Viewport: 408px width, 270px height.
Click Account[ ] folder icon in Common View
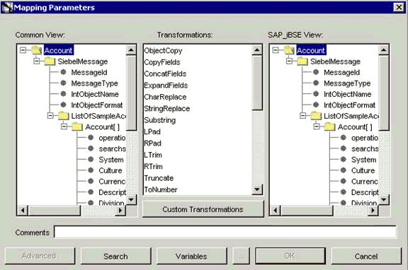77,127
